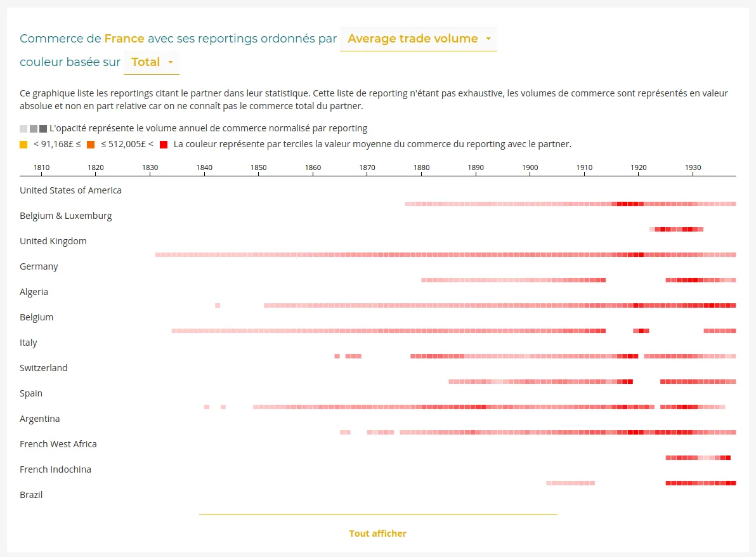This screenshot has height=557, width=756.
Task: Click the 1850 tick on the timeline axis
Action: coord(258,168)
